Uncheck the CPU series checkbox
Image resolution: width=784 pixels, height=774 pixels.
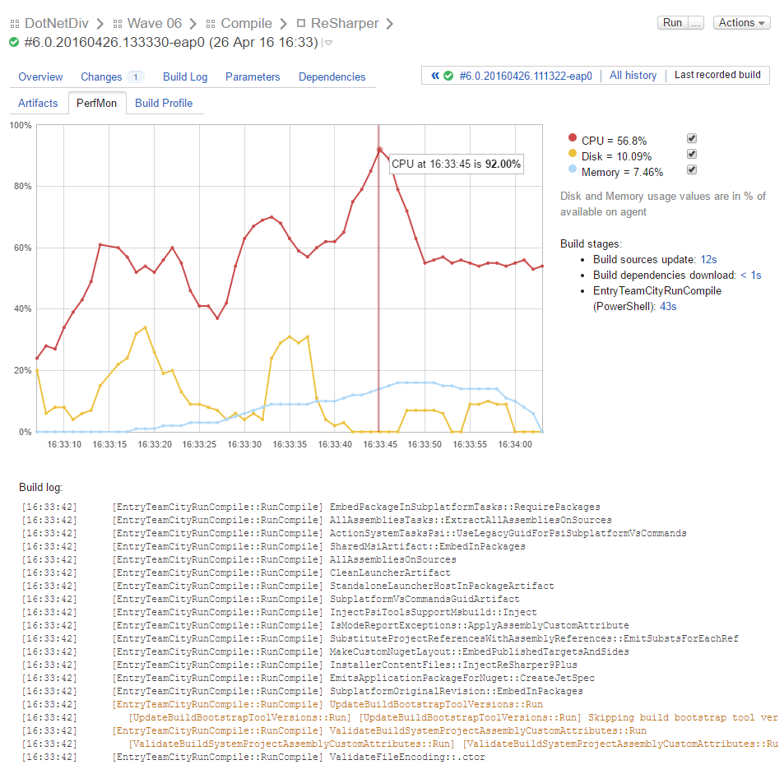coord(692,139)
